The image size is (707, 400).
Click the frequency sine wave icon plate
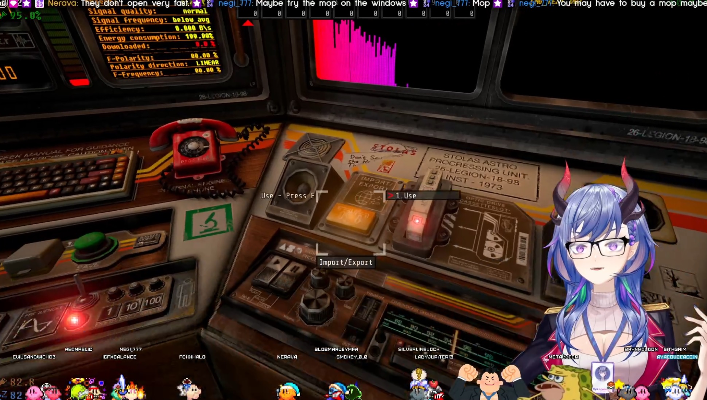tap(36, 325)
